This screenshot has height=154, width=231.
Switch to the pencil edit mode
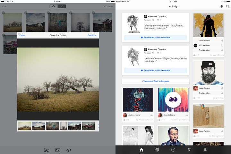pyautogui.click(x=62, y=6)
